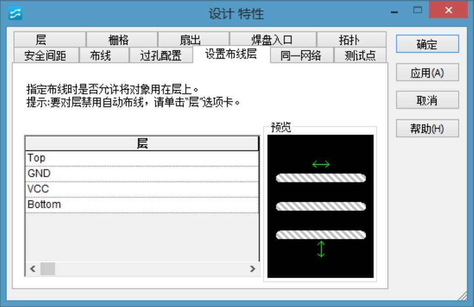Click the list's left scroll arrow
Image resolution: width=474 pixels, height=307 pixels.
pyautogui.click(x=33, y=269)
